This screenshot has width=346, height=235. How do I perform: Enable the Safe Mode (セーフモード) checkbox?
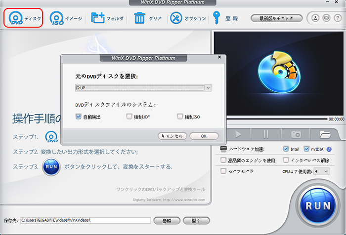click(223, 171)
